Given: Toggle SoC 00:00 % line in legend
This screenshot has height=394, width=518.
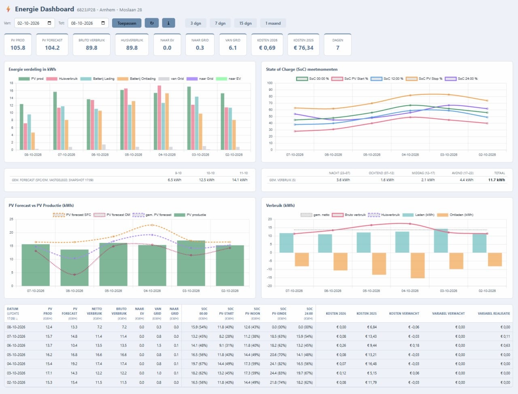Looking at the screenshot, I should coord(312,79).
